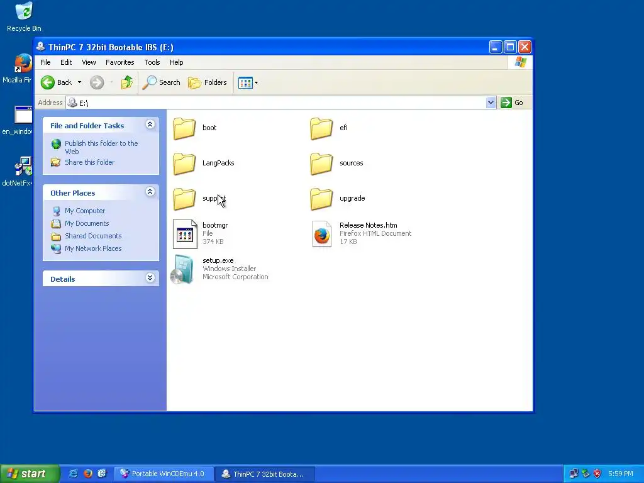Click the system clock showing 5:59 PM
The height and width of the screenshot is (483, 644).
(x=621, y=474)
